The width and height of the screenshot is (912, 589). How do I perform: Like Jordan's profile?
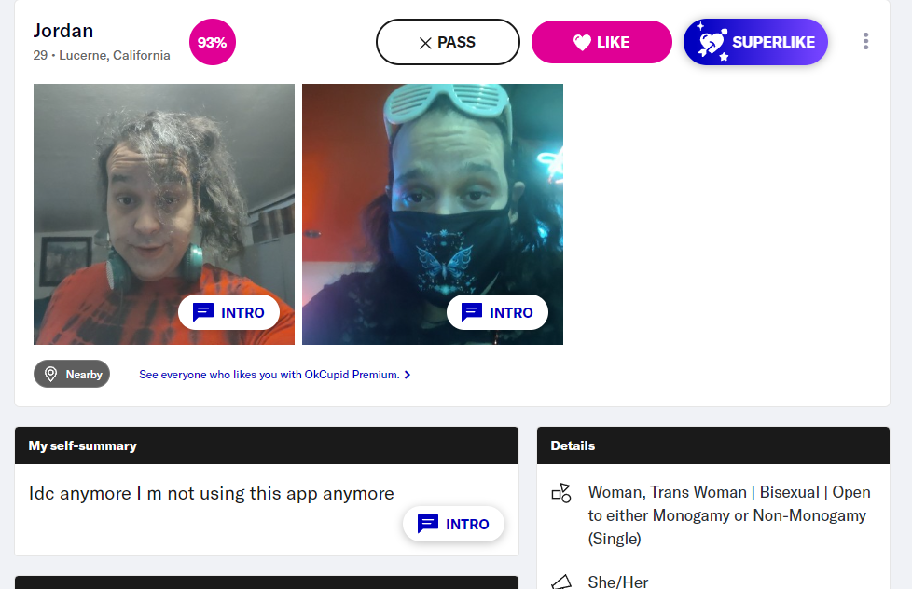coord(601,42)
